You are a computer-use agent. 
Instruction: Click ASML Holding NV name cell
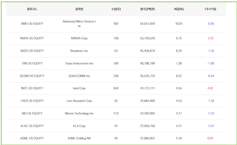79,138
